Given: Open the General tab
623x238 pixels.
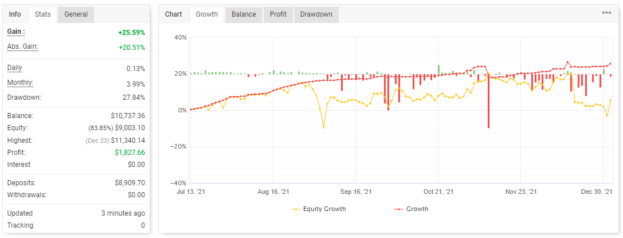Looking at the screenshot, I should 76,14.
